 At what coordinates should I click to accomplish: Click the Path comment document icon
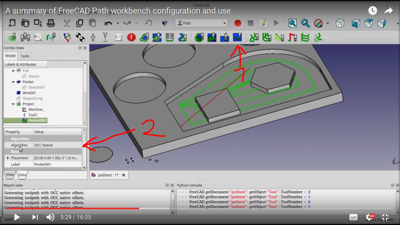tap(38, 37)
